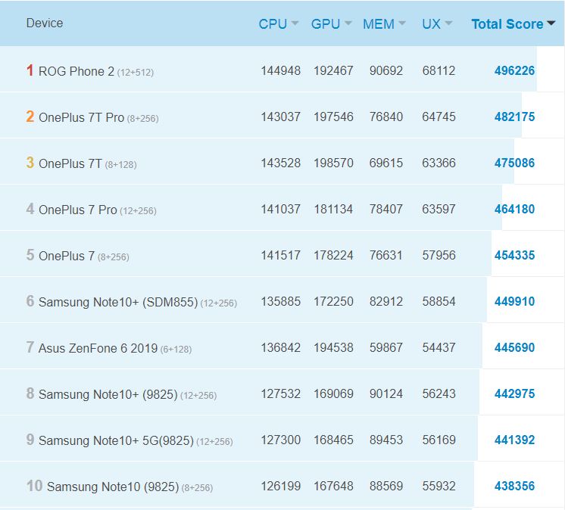Open Samsung Note10+ 5G(9825) entry
This screenshot has height=510, width=565.
pyautogui.click(x=115, y=440)
